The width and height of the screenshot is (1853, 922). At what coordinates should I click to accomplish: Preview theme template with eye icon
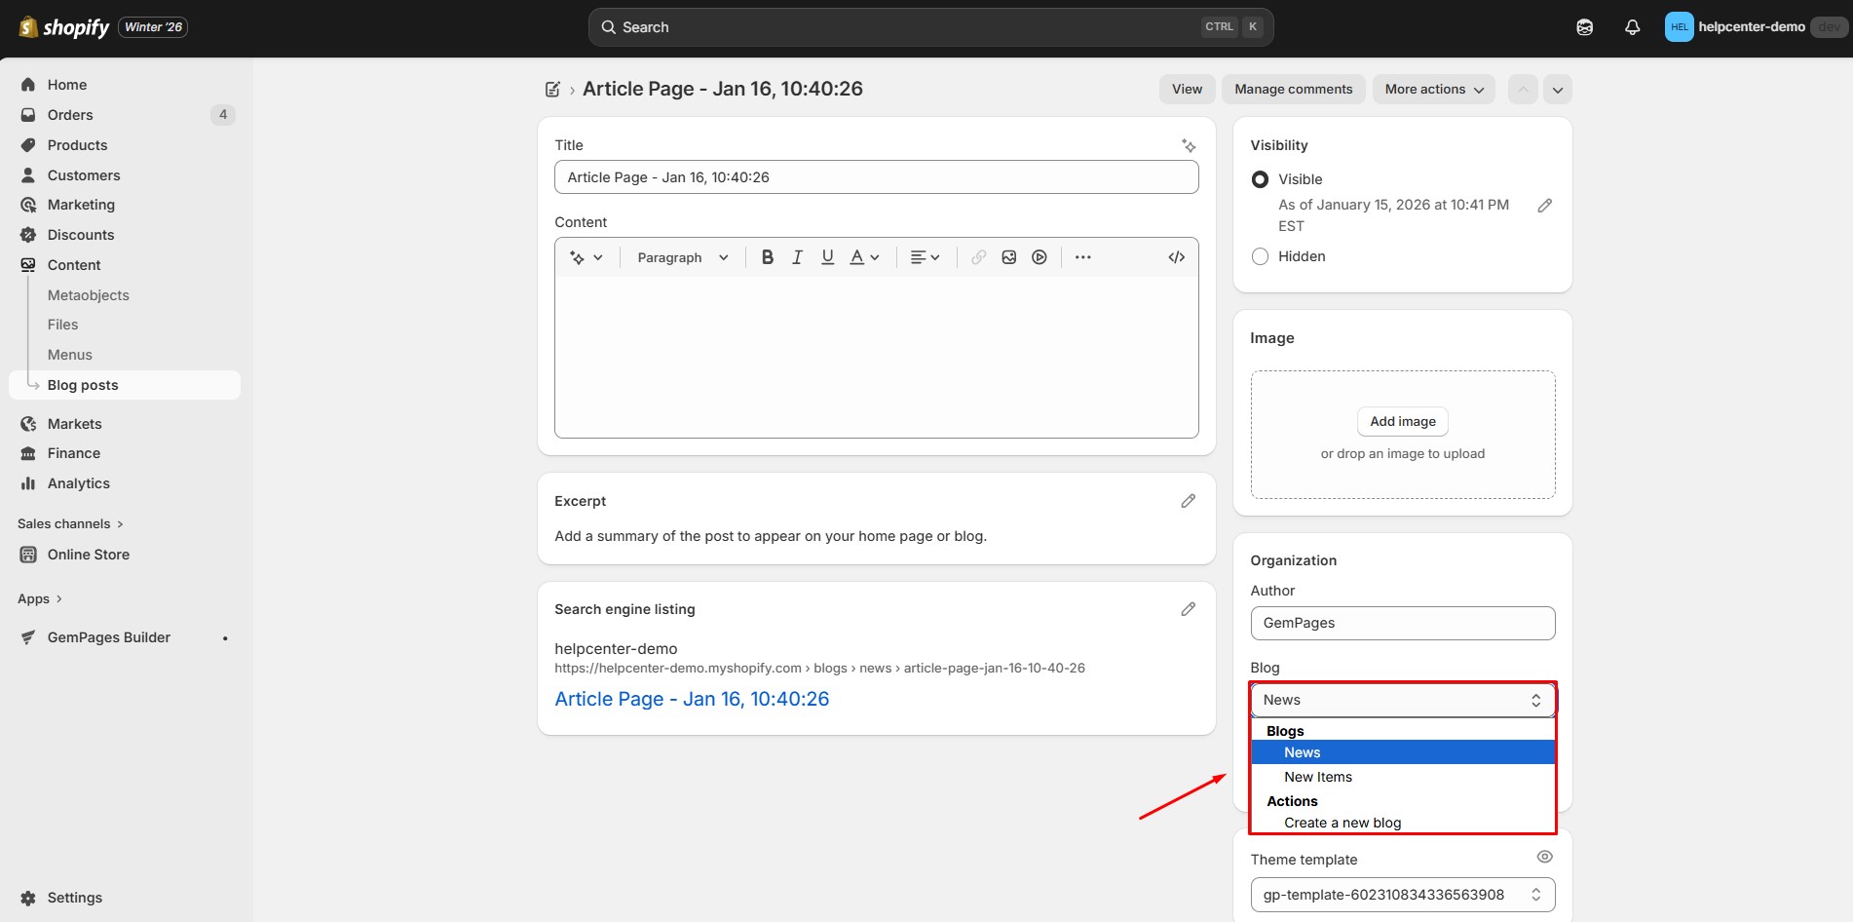pyautogui.click(x=1544, y=858)
